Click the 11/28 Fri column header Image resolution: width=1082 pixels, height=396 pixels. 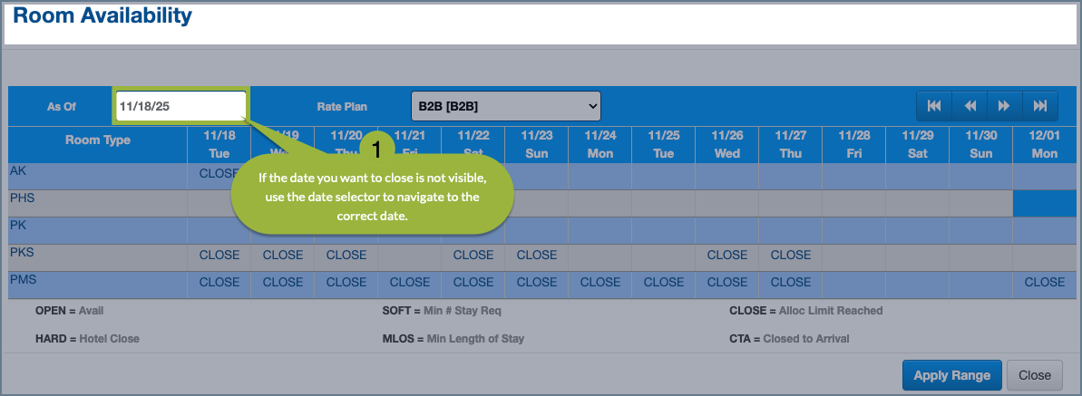(854, 144)
